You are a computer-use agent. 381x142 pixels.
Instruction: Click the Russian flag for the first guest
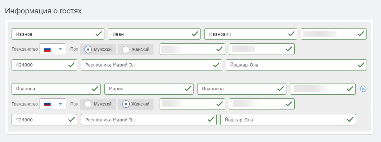pos(47,50)
